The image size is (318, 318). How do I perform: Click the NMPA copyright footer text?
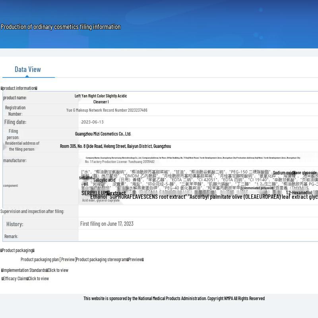click(x=174, y=299)
